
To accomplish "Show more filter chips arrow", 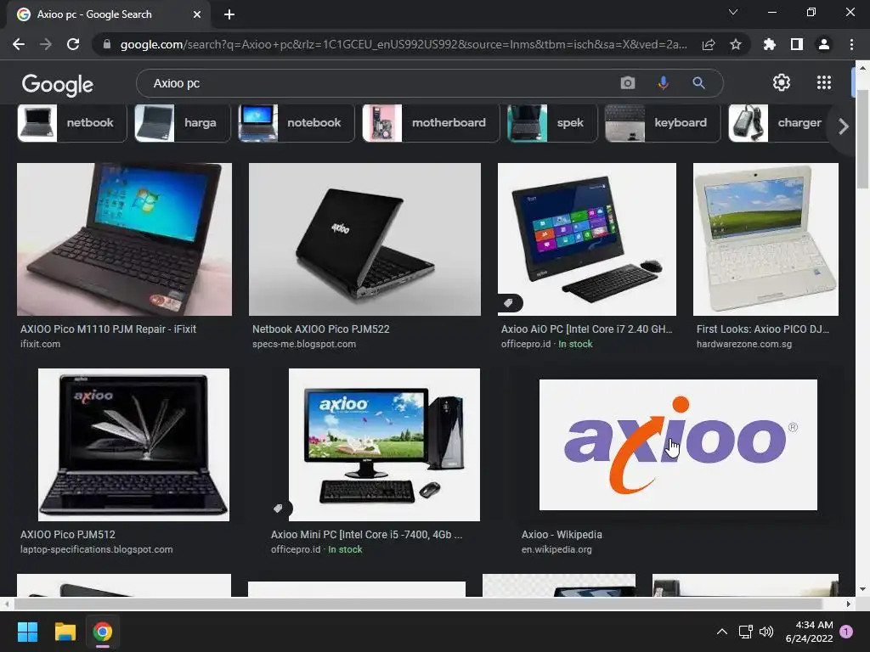I will tap(844, 126).
